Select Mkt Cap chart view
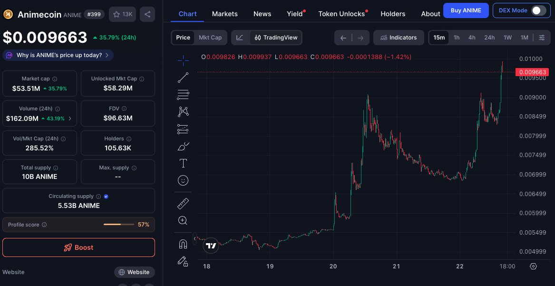The image size is (555, 286). pyautogui.click(x=210, y=38)
